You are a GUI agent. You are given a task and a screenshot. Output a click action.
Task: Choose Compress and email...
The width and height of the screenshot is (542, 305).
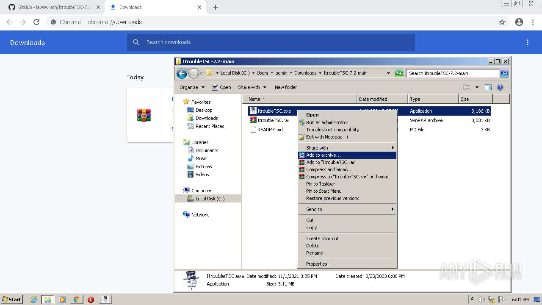347,169
